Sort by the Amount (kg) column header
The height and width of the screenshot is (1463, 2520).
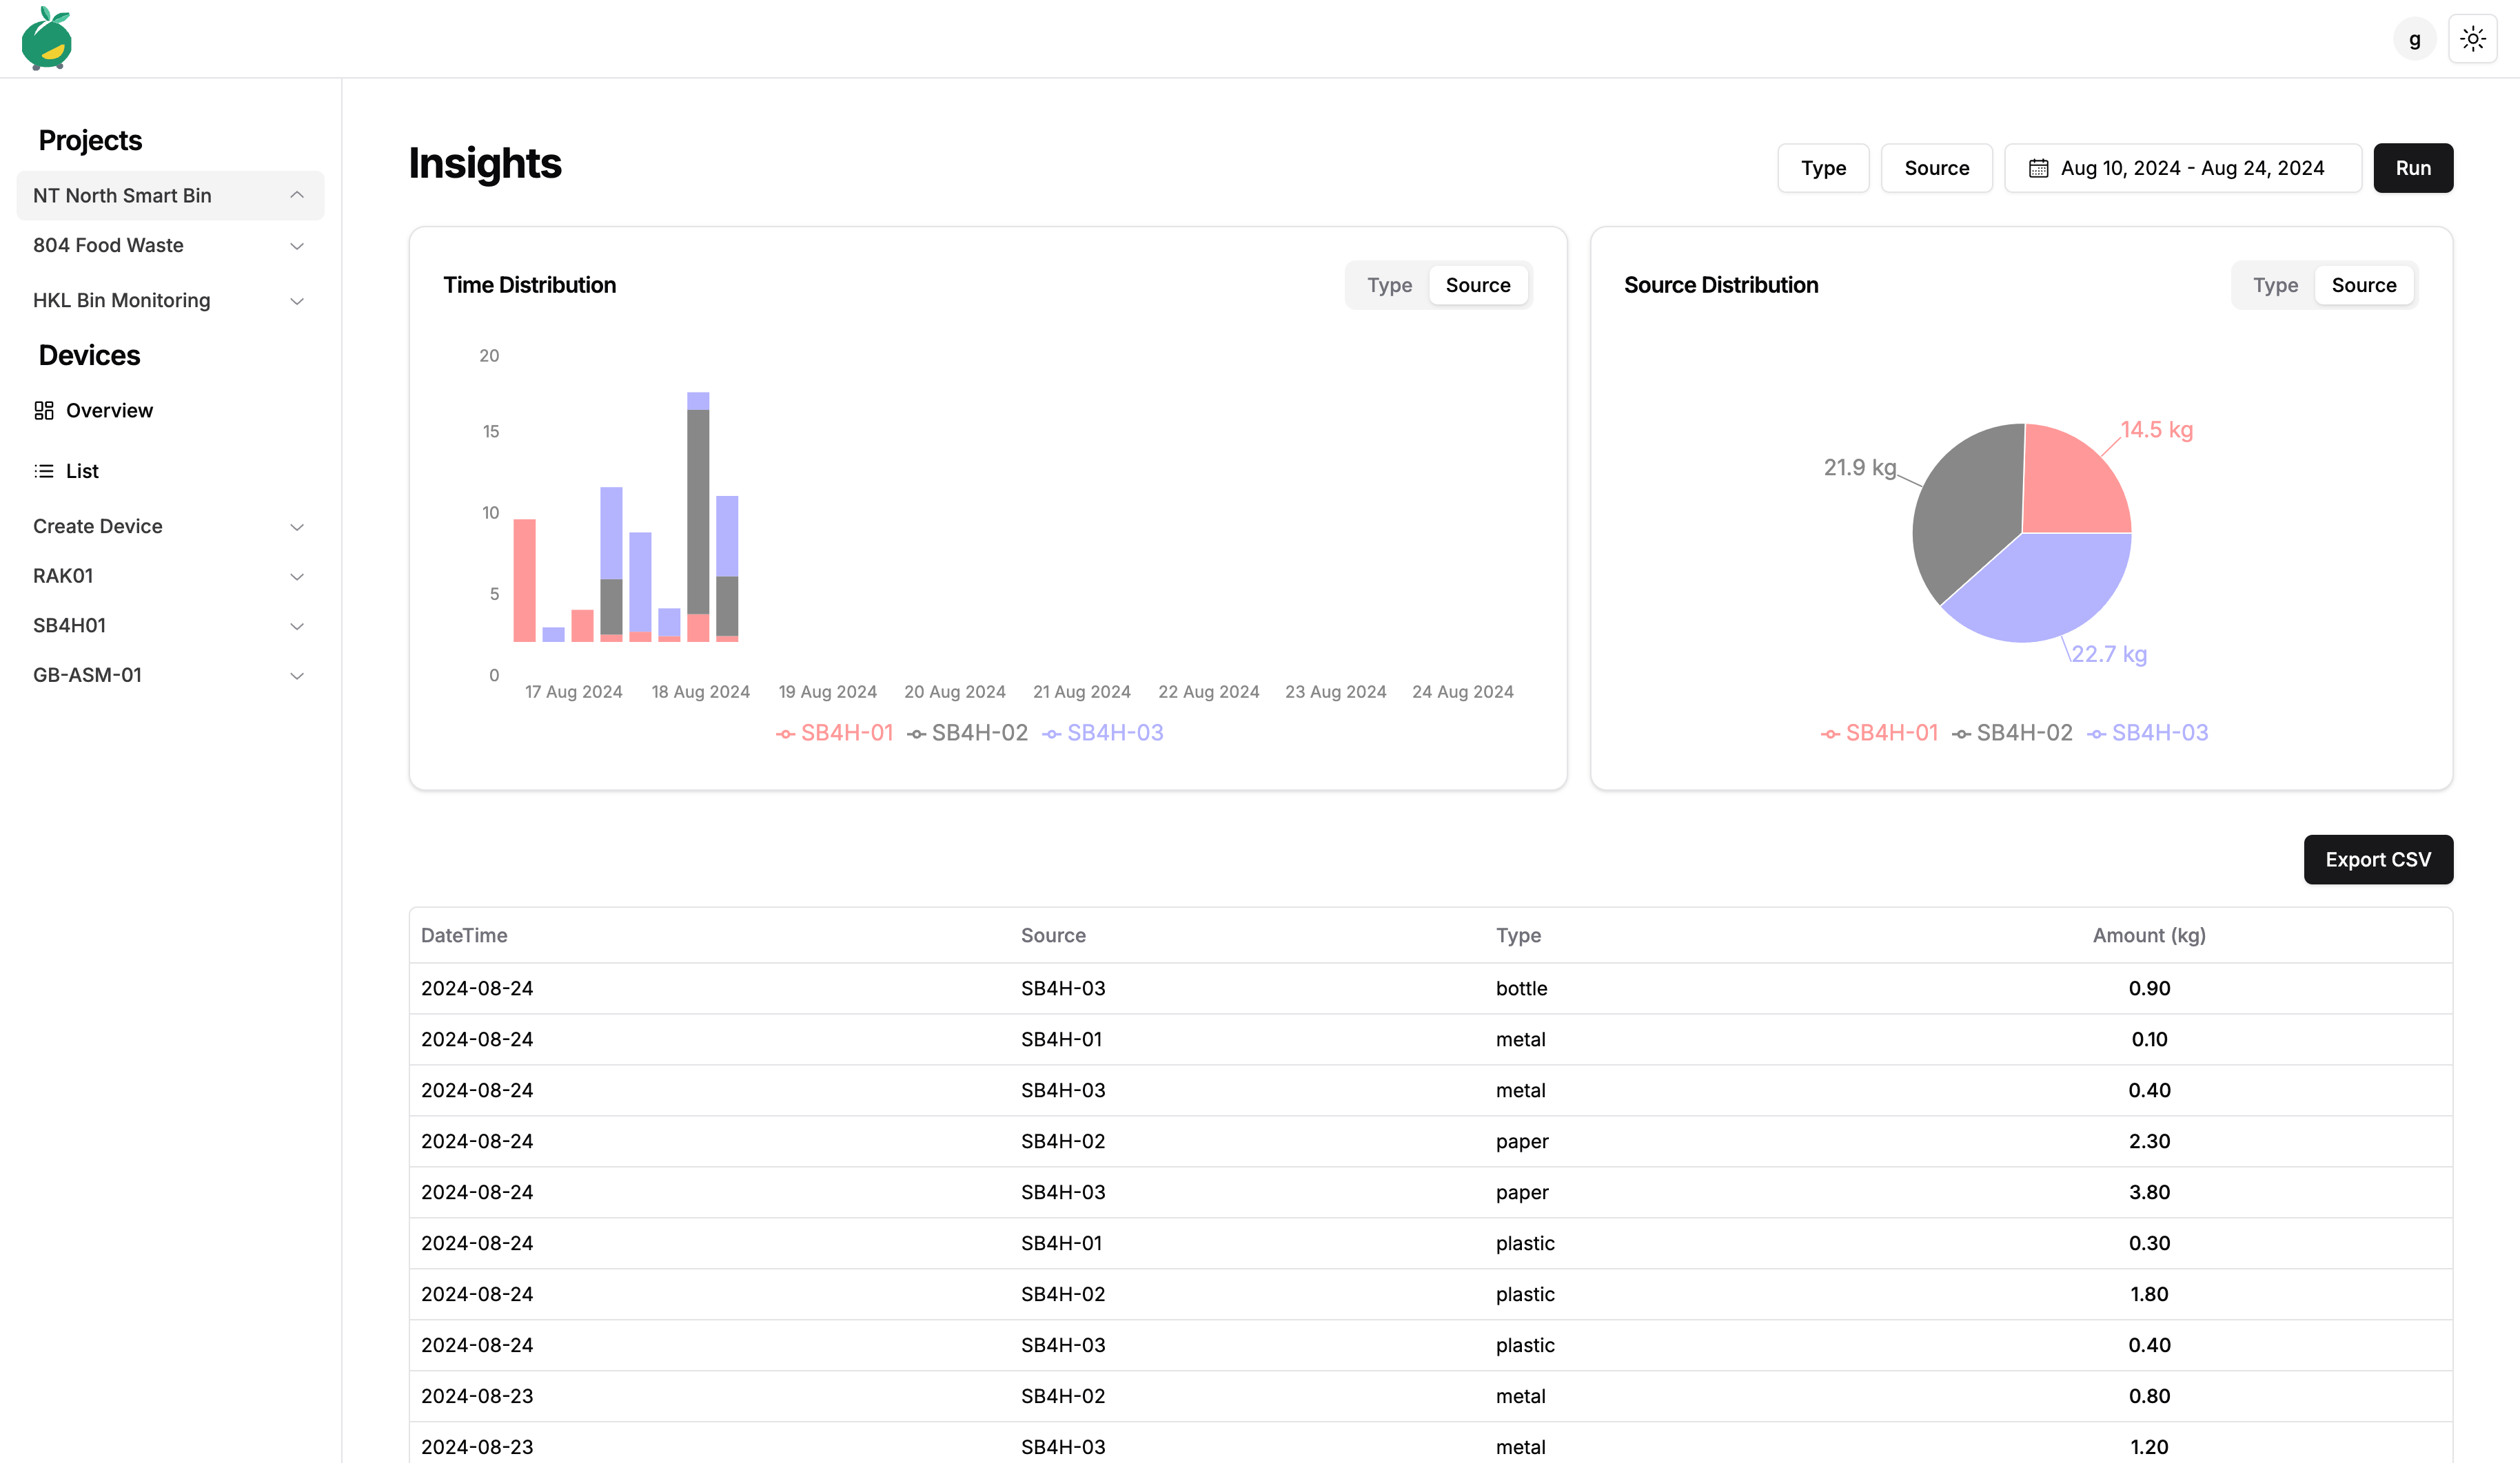point(2149,935)
